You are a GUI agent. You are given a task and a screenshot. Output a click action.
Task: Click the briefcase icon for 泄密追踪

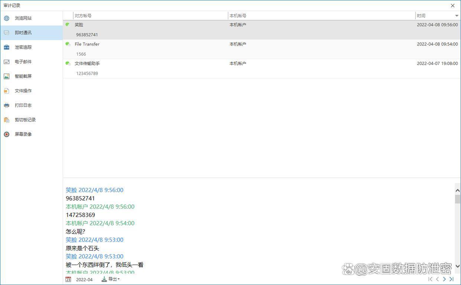6,47
